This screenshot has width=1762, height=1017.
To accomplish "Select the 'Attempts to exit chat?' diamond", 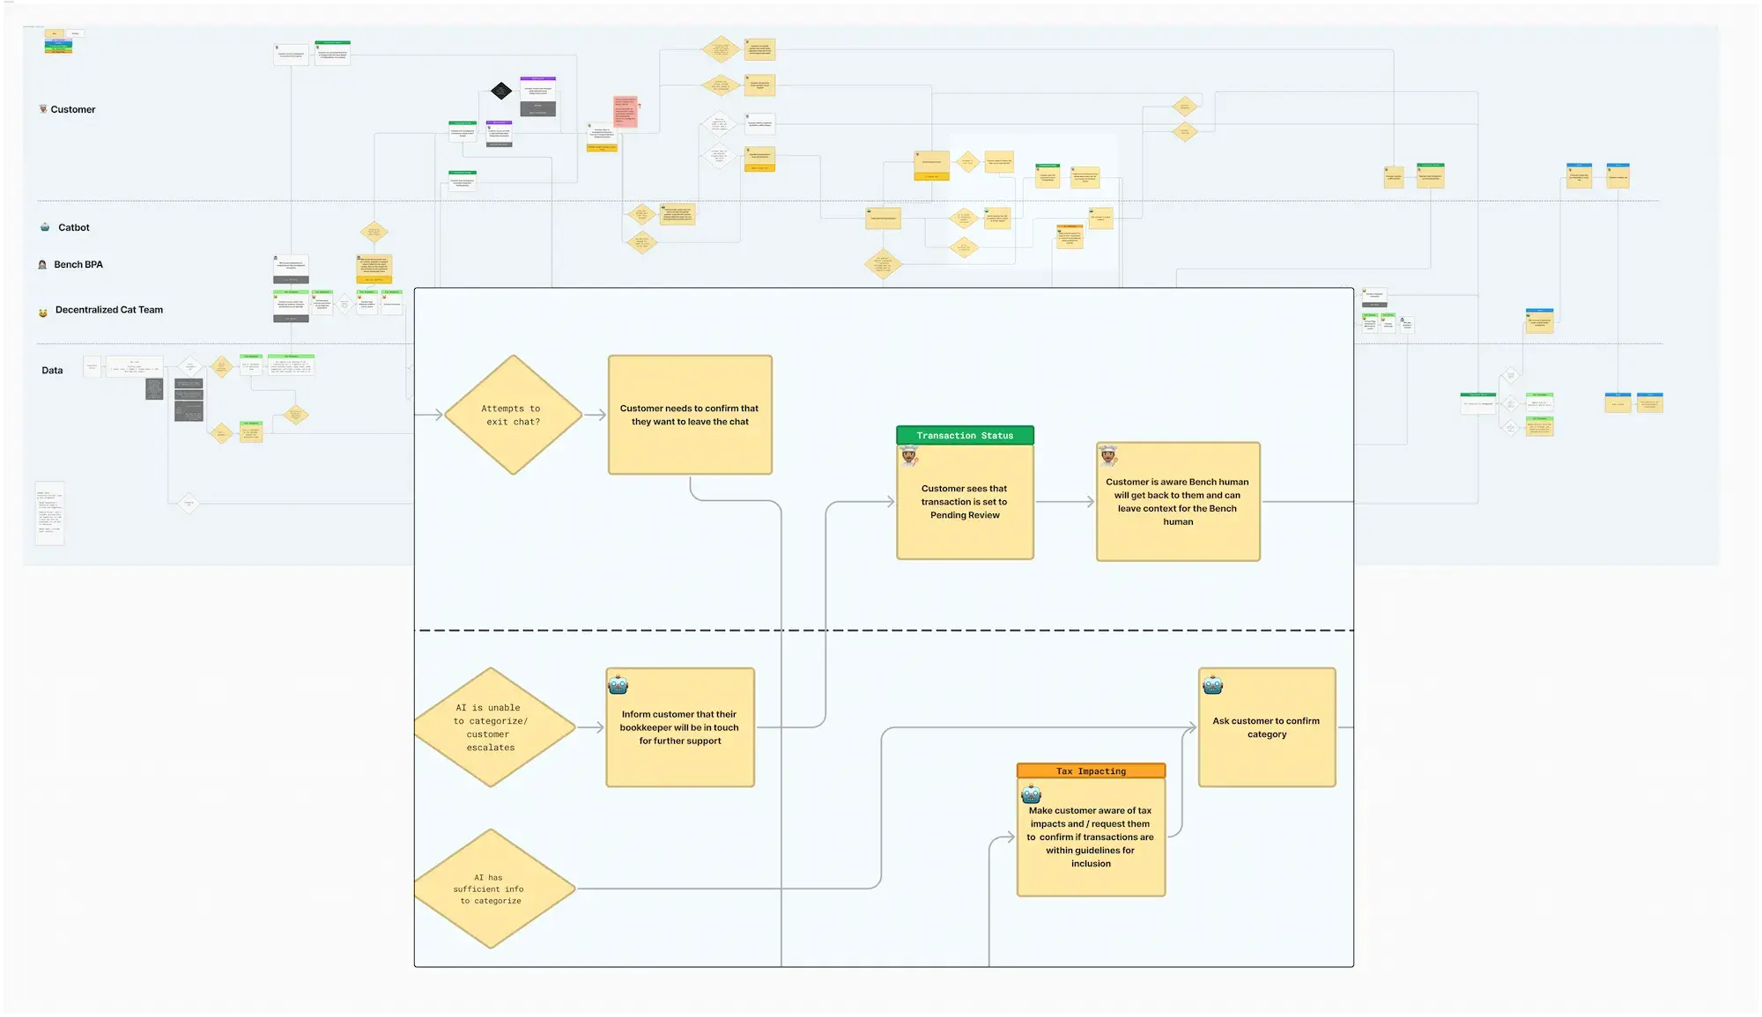I will click(x=514, y=415).
